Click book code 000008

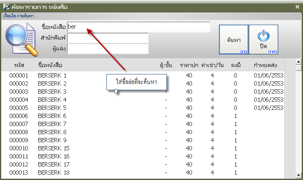(19, 132)
